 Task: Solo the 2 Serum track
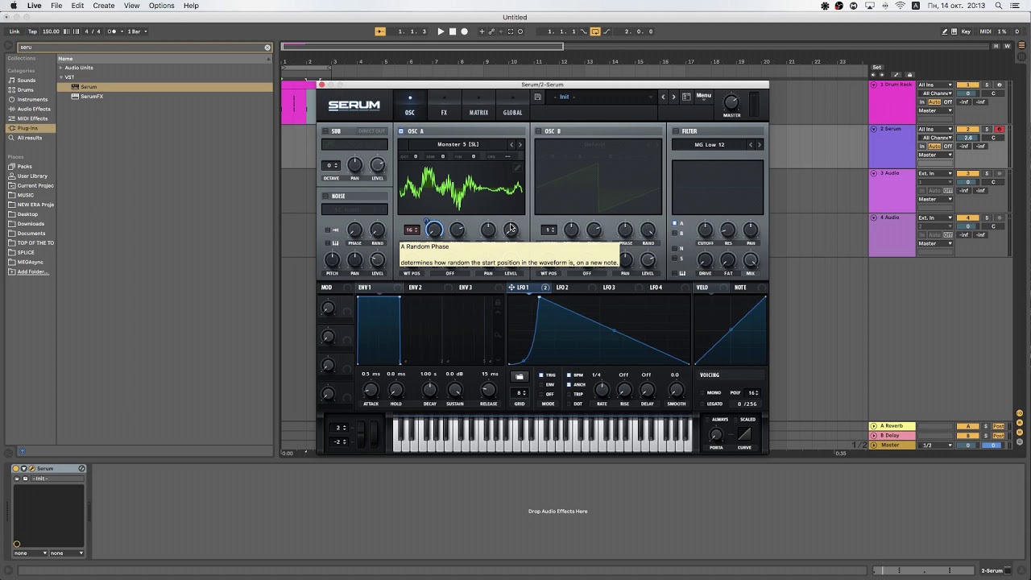[x=987, y=129]
